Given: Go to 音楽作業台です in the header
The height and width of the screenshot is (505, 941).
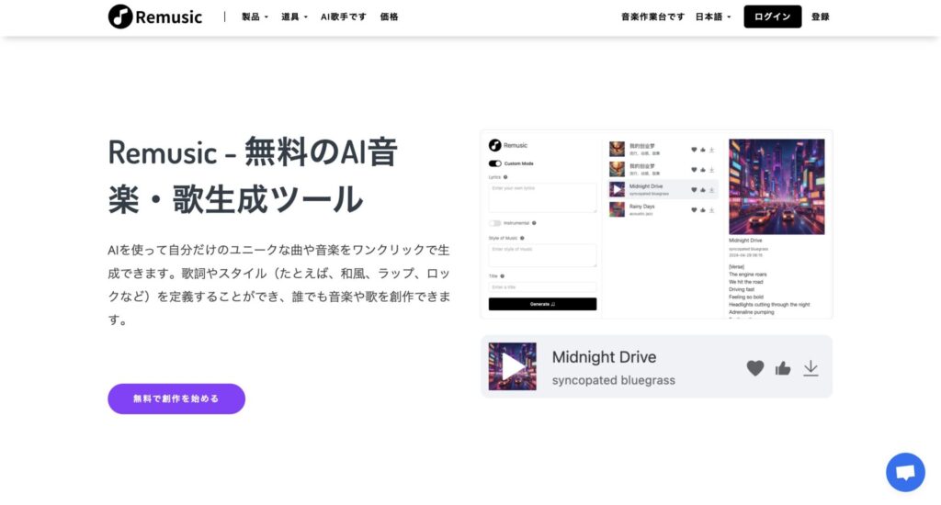Looking at the screenshot, I should click(x=652, y=17).
